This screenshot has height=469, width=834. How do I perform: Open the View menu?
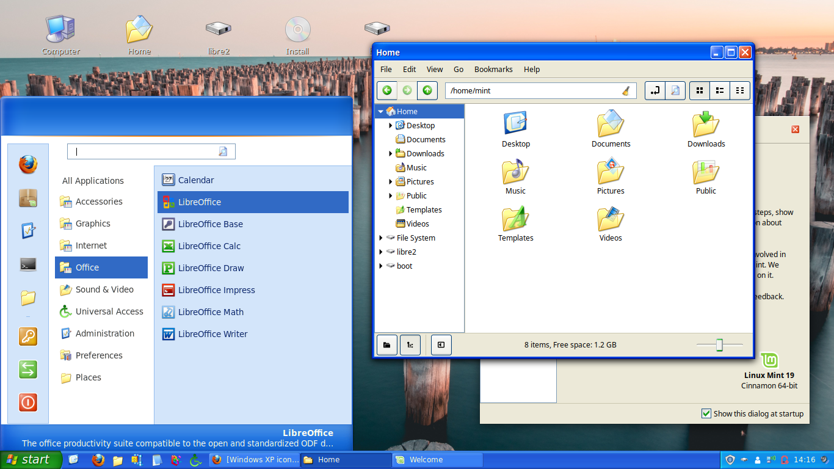[x=435, y=69]
